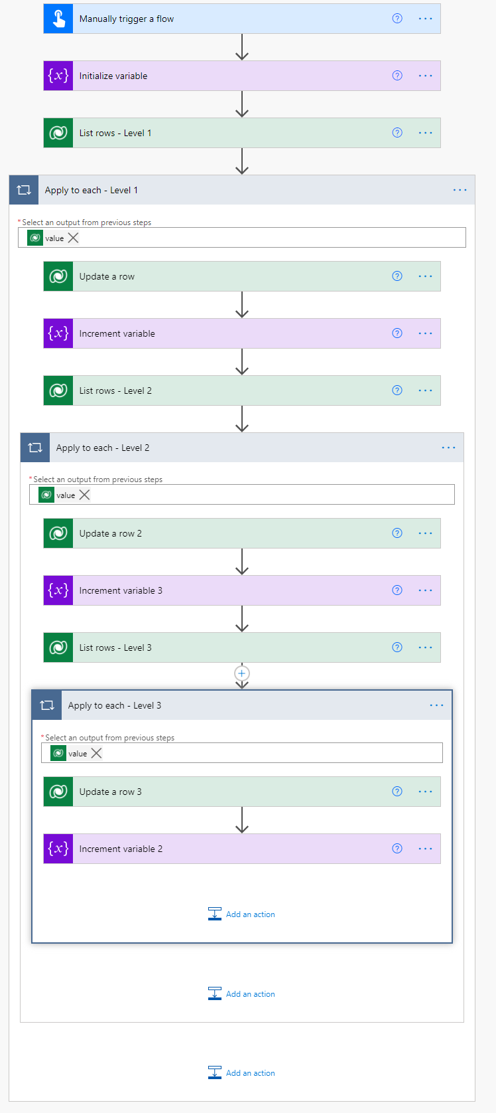The width and height of the screenshot is (496, 1113).
Task: Open help for Initialize variable step
Action: click(397, 76)
